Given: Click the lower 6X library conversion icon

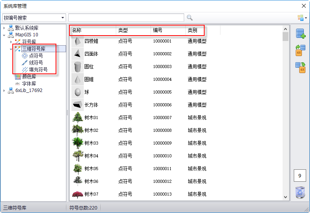Looking at the screenshot, I should [300, 67].
